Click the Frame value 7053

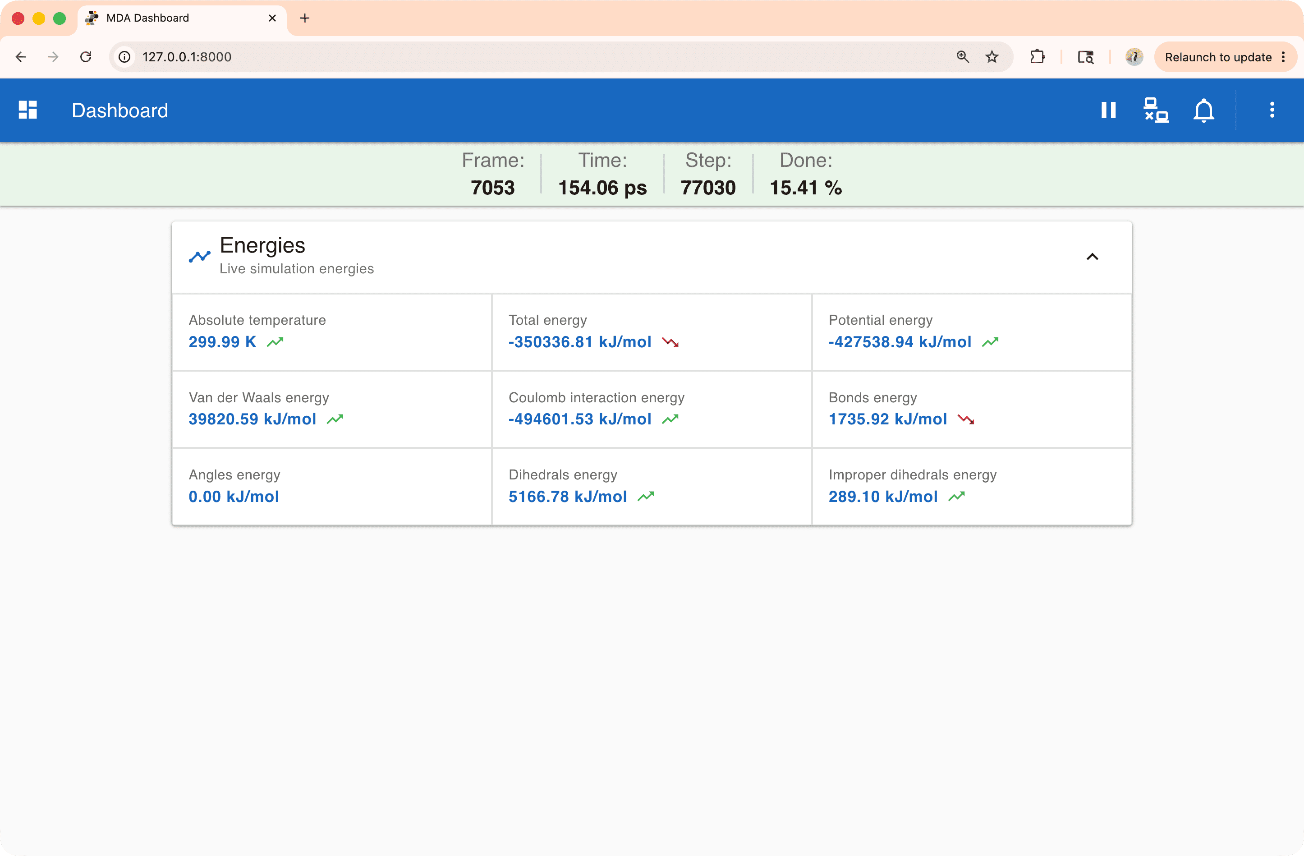coord(492,188)
